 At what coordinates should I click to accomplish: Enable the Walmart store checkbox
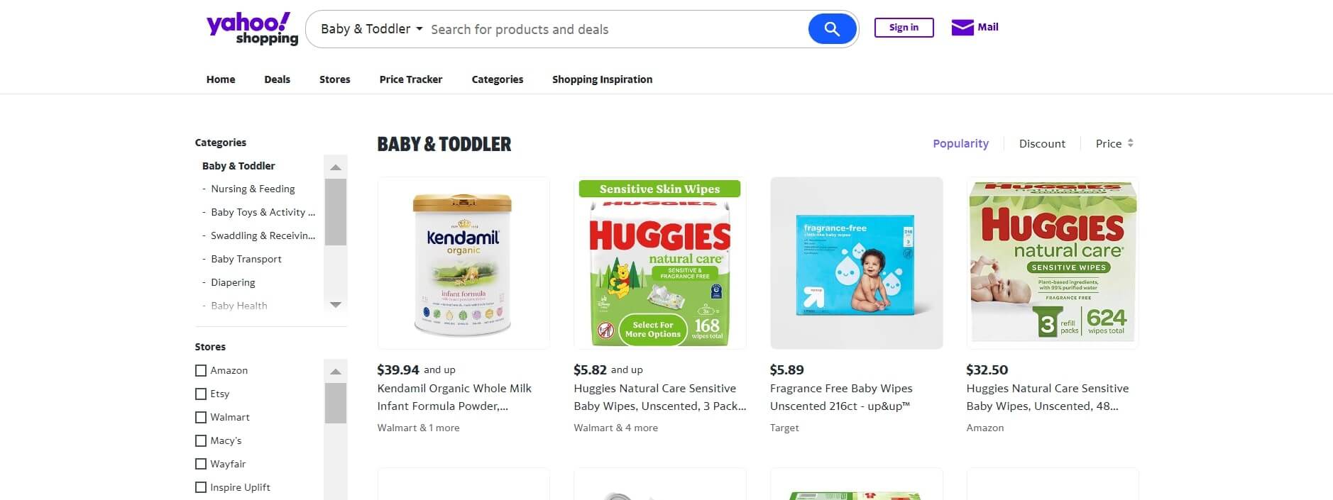pos(201,417)
